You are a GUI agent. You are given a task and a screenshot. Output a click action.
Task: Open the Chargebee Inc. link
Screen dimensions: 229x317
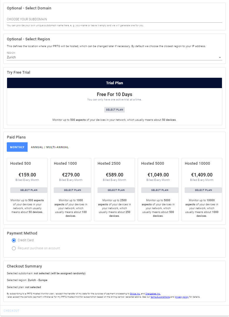tap(153, 294)
